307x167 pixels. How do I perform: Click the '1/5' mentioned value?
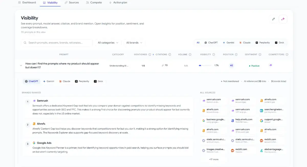pos(143,66)
